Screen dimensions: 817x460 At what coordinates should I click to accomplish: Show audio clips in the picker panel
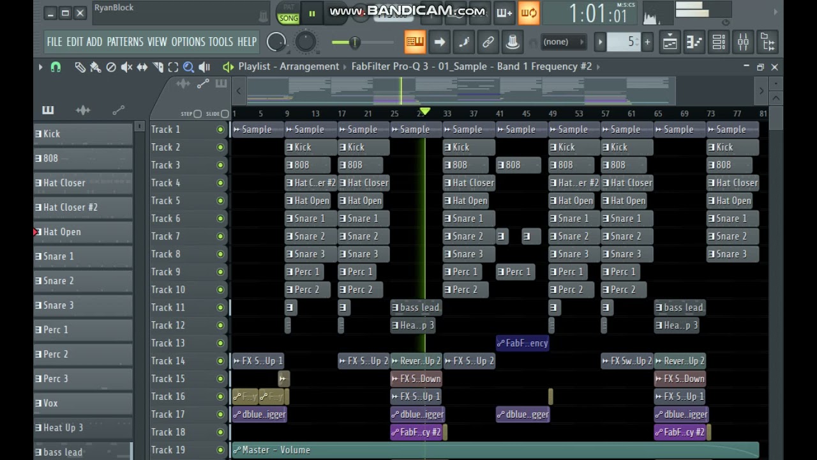coord(83,110)
